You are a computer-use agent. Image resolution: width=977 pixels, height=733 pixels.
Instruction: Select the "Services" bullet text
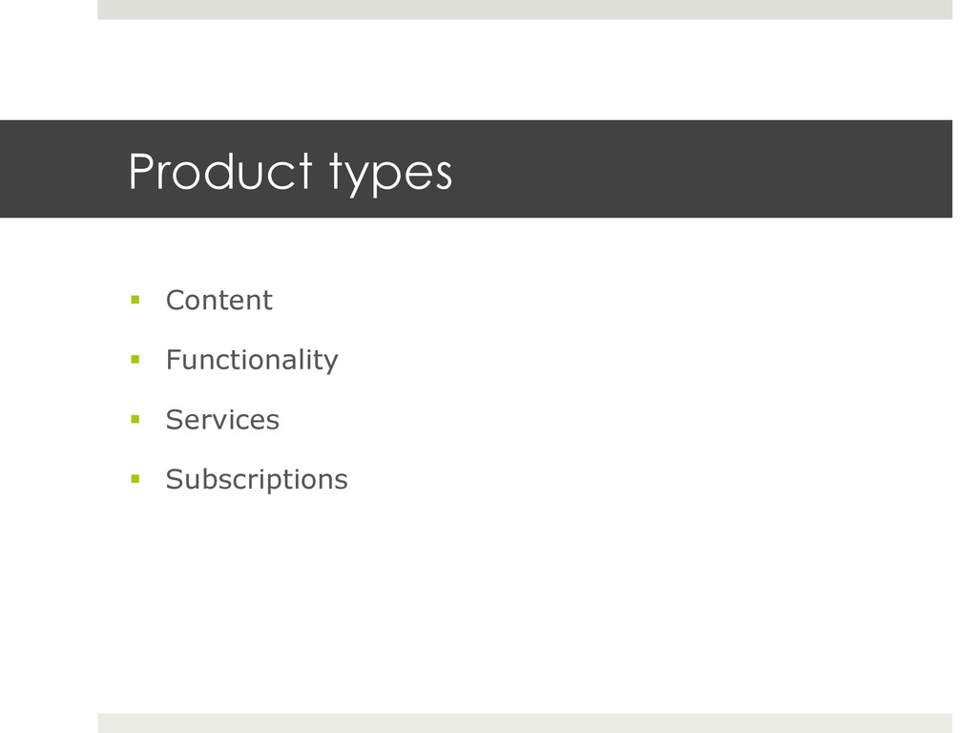pos(222,420)
